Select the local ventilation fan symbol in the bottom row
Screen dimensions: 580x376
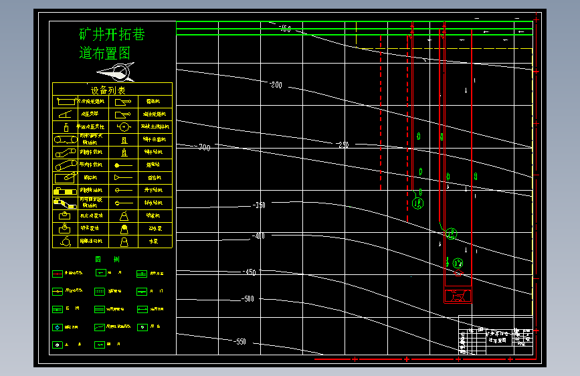pyautogui.click(x=66, y=242)
